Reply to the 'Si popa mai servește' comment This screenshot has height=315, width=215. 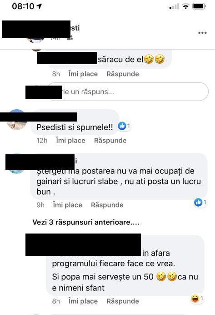[x=123, y=301]
